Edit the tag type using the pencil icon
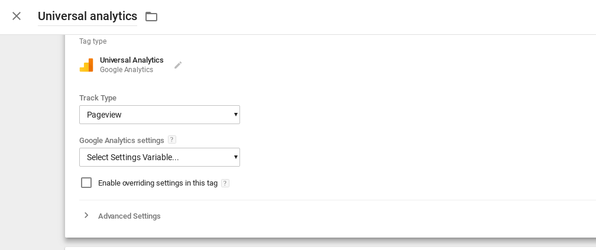 point(178,65)
